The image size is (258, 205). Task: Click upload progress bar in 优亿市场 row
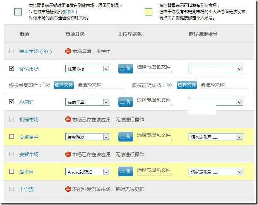point(154,72)
